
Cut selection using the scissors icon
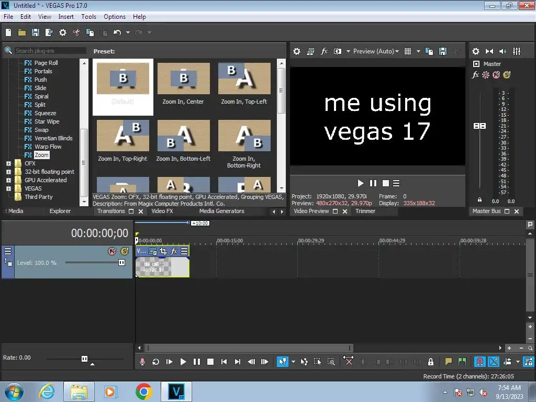click(x=76, y=32)
